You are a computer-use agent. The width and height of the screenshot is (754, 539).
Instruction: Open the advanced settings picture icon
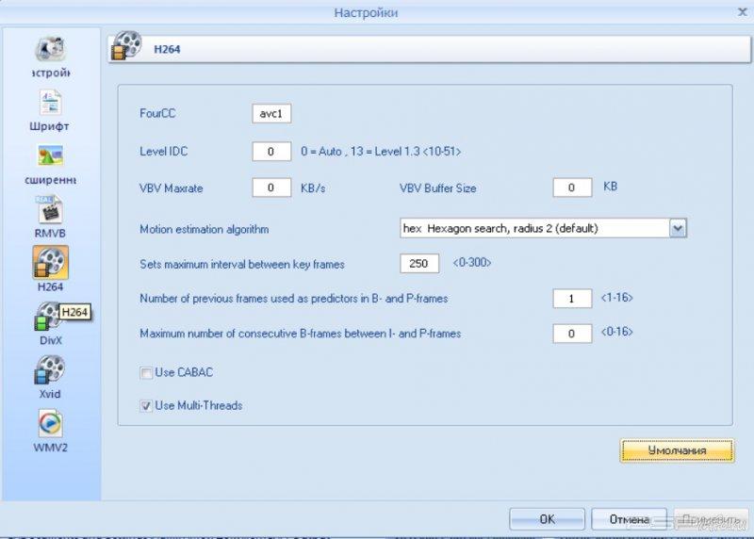50,156
